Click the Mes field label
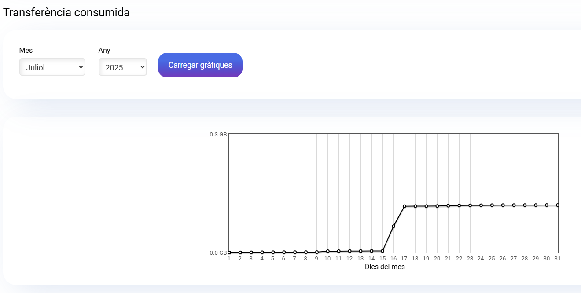Screen dimensions: 581x293 click(x=26, y=51)
